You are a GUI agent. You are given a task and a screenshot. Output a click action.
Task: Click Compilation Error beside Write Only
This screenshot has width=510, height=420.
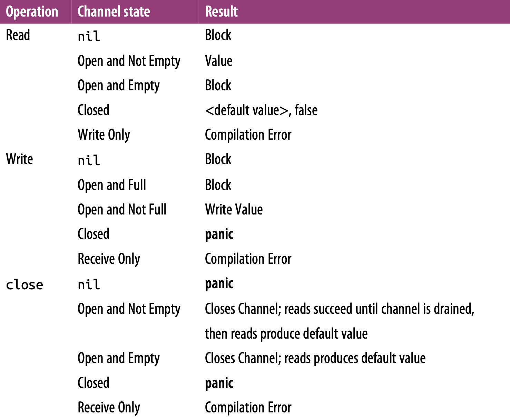pyautogui.click(x=248, y=135)
